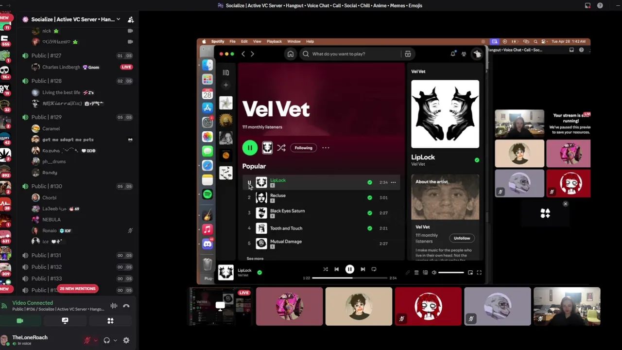Open the Playback menu
Viewport: 622px width, 350px height.
274,41
